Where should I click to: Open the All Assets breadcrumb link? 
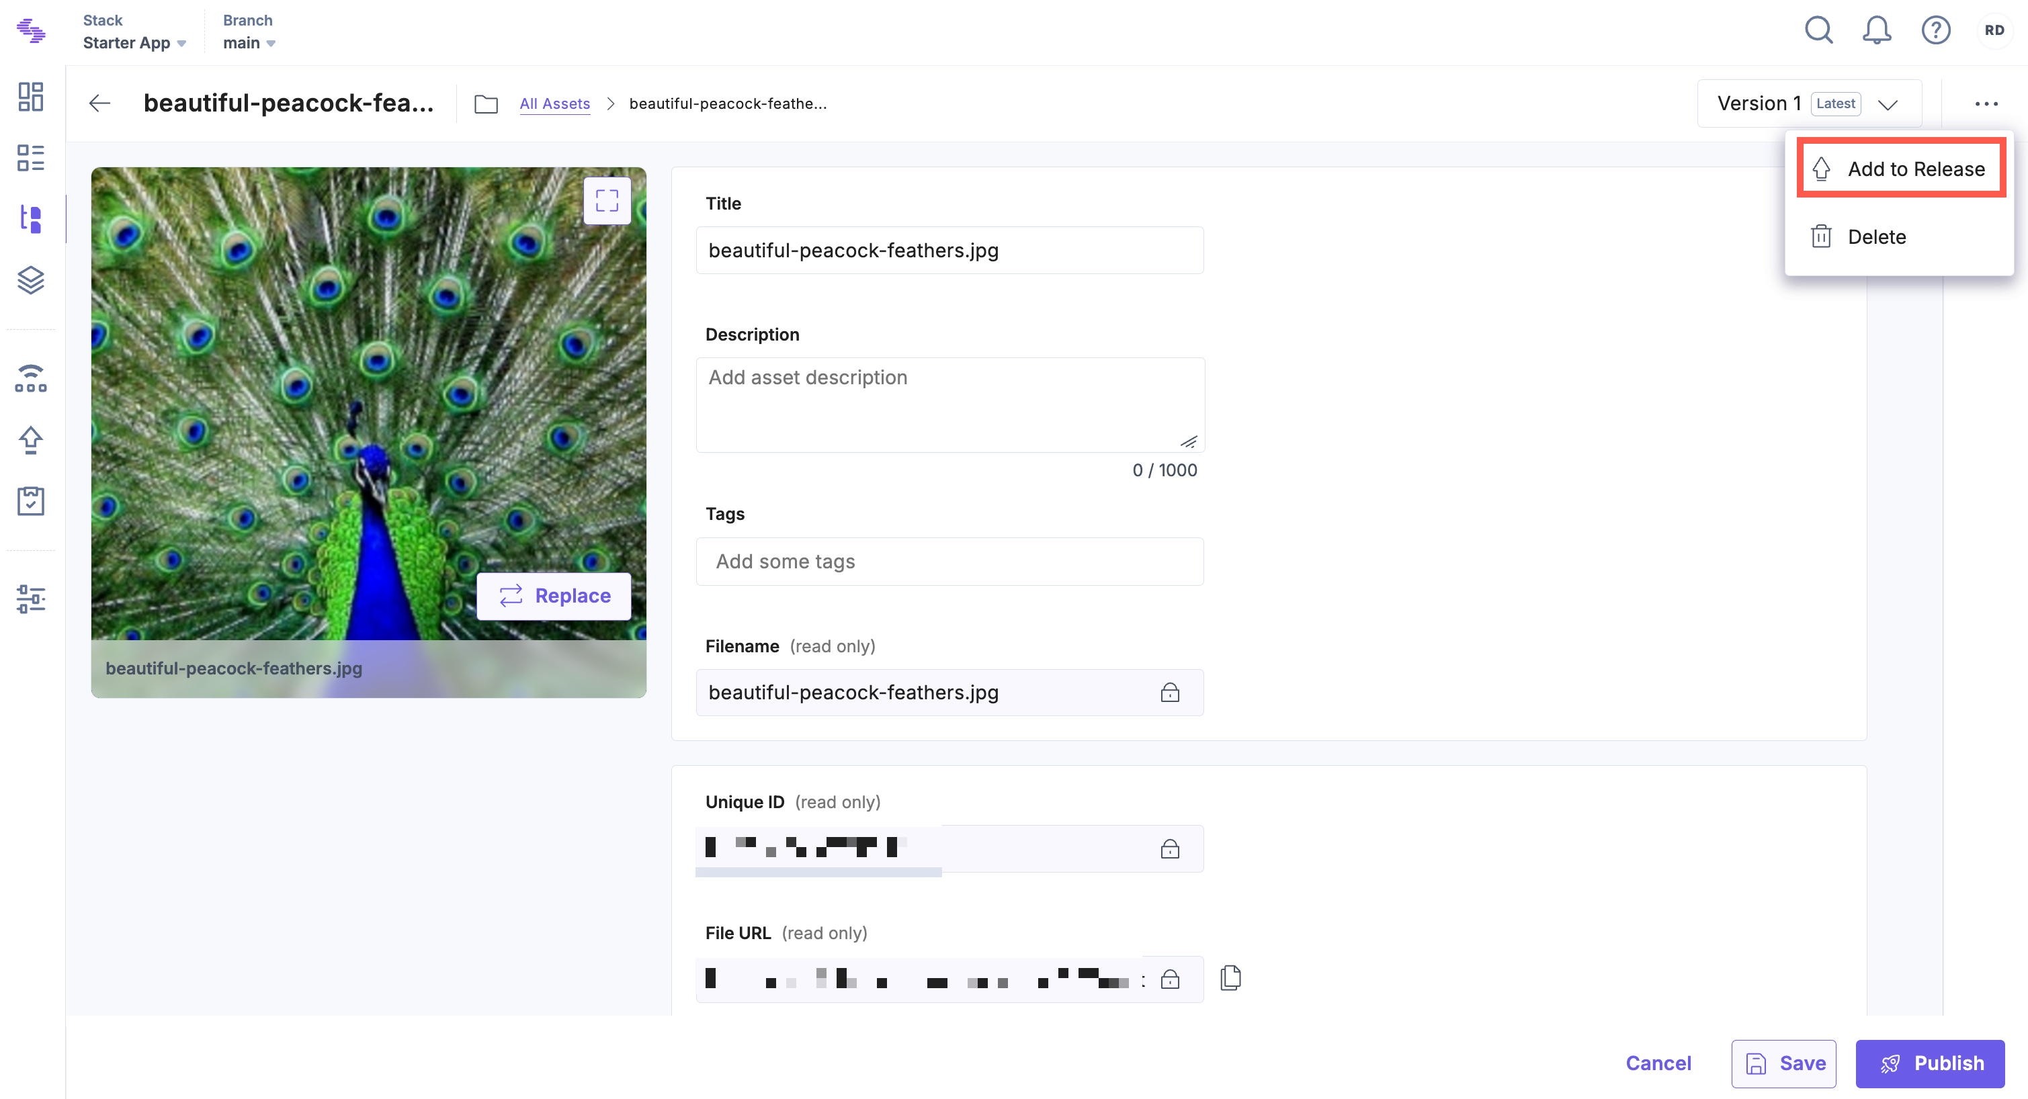pos(555,104)
